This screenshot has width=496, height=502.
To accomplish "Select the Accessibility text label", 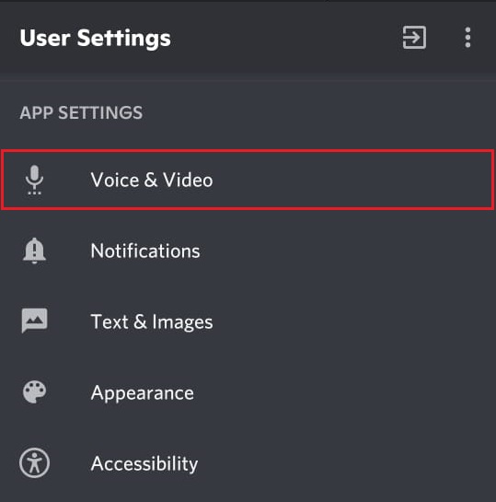I will [x=144, y=463].
